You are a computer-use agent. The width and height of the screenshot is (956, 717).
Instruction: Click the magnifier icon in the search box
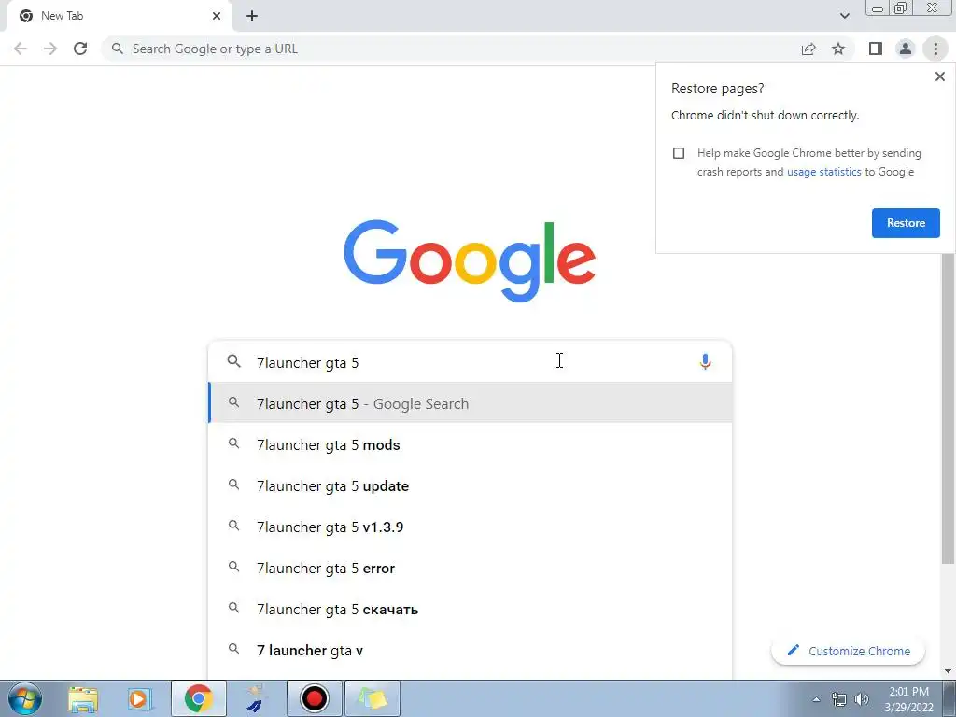(233, 361)
